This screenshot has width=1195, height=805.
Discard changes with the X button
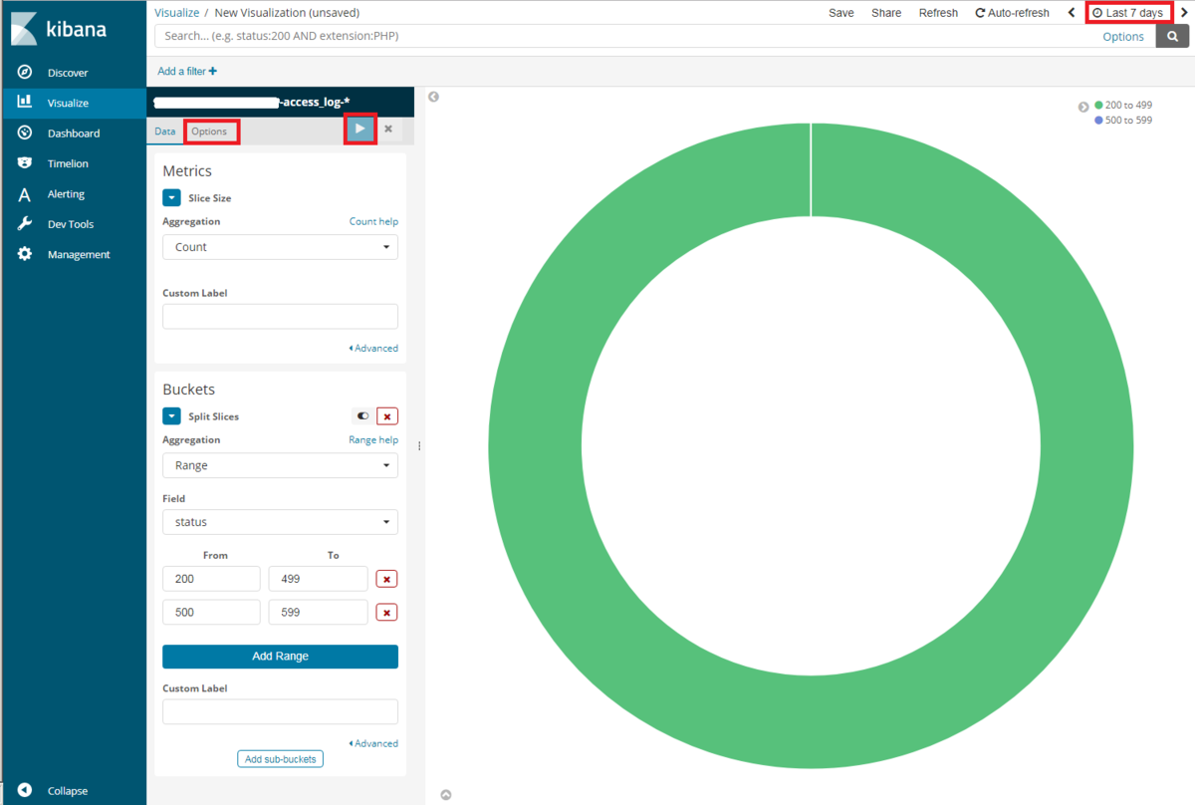point(388,130)
